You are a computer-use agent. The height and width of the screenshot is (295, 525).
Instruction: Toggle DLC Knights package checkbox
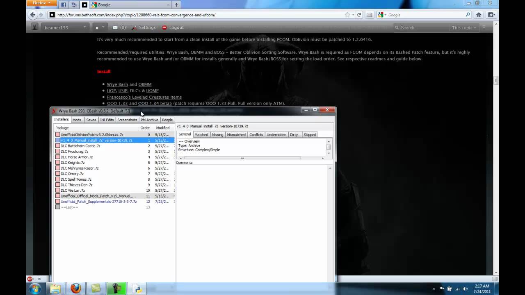pos(58,163)
